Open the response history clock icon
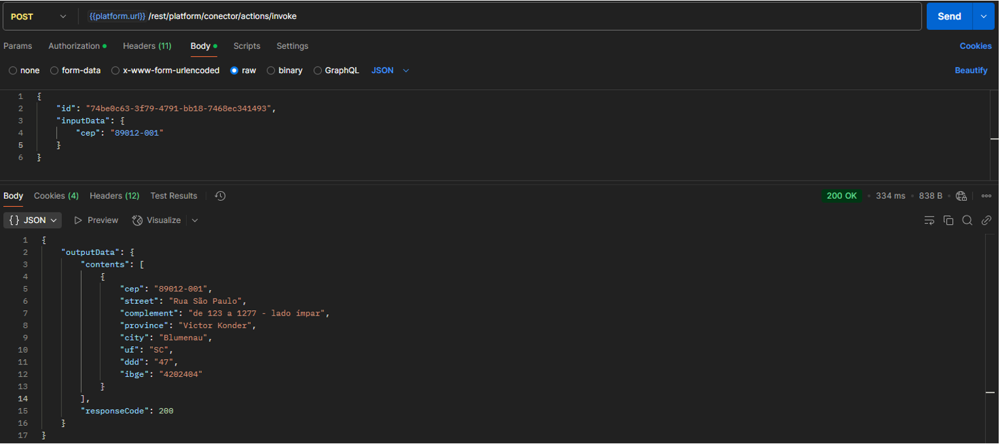Image resolution: width=1000 pixels, height=444 pixels. pos(221,196)
